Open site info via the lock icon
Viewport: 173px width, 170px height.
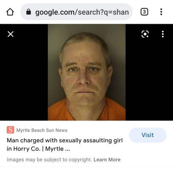[x=29, y=12]
